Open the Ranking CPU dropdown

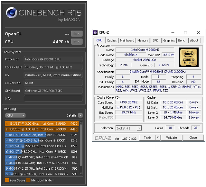click(15, 115)
